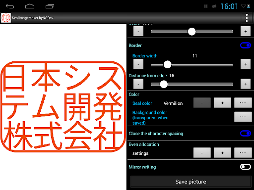Click the Save picture button
The width and height of the screenshot is (254, 190).
pos(190,182)
